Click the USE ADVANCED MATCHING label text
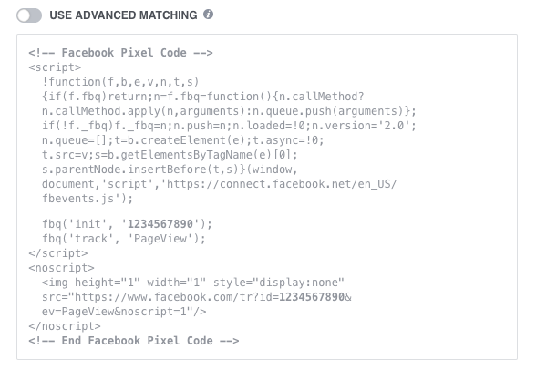 tap(123, 15)
